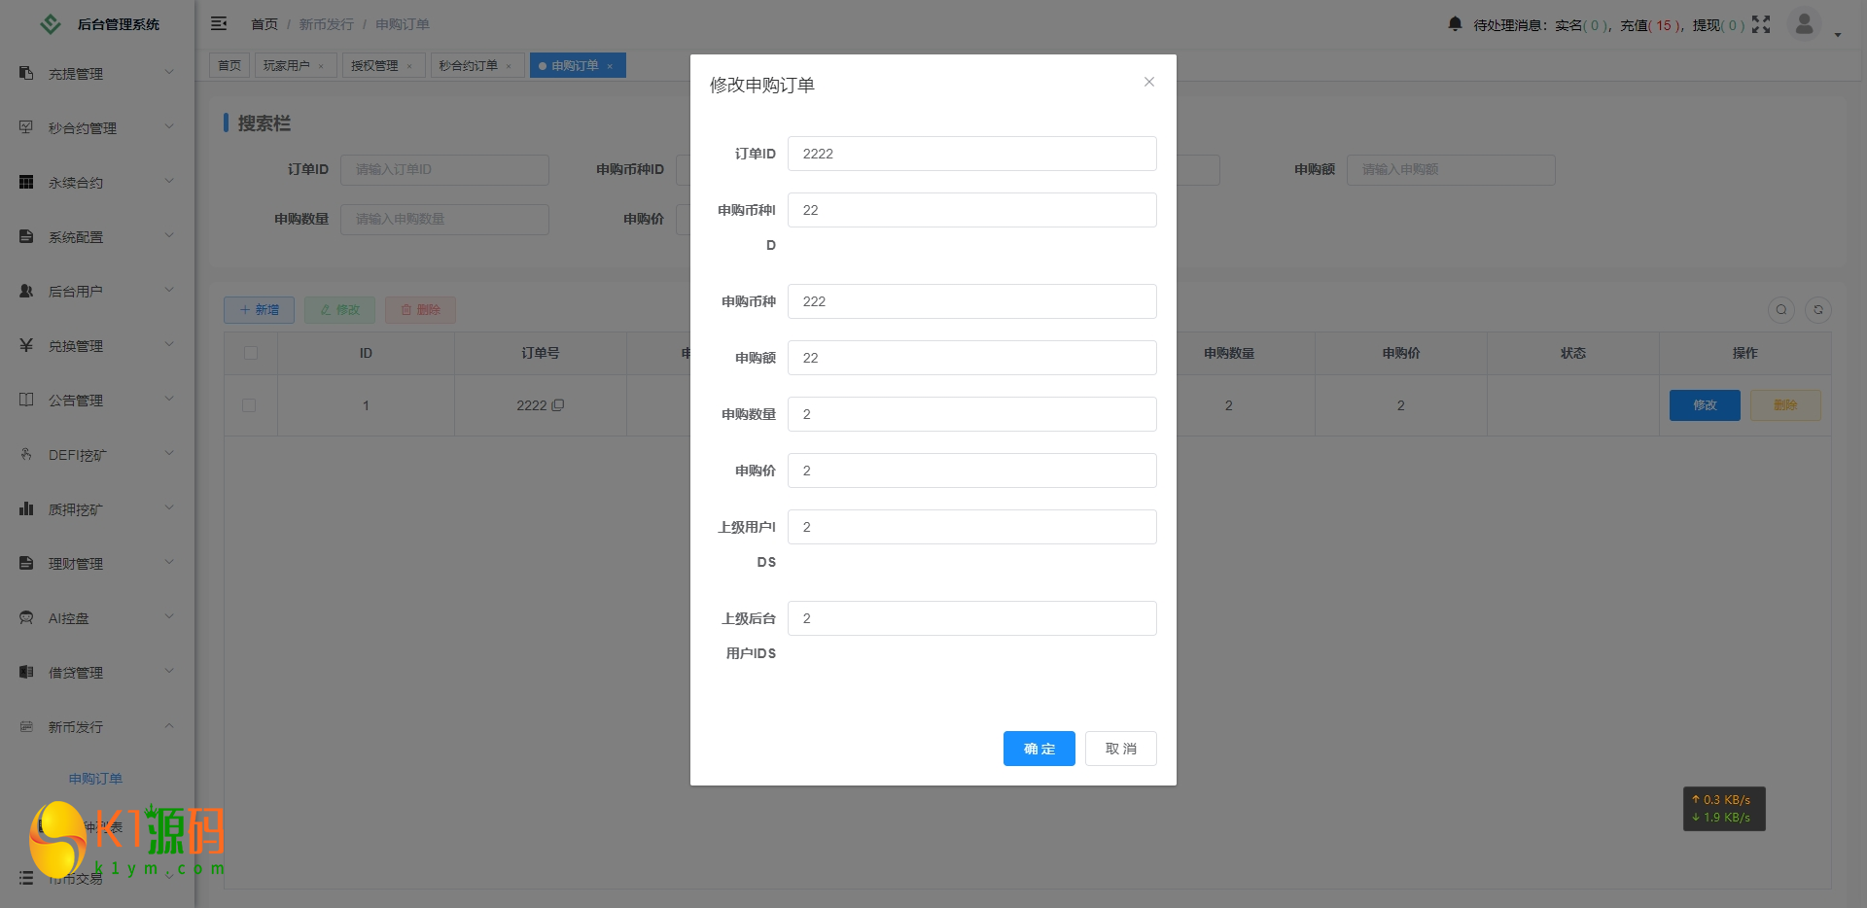Close the 修改申购订单 dialog with X
This screenshot has width=1867, height=908.
[1149, 82]
